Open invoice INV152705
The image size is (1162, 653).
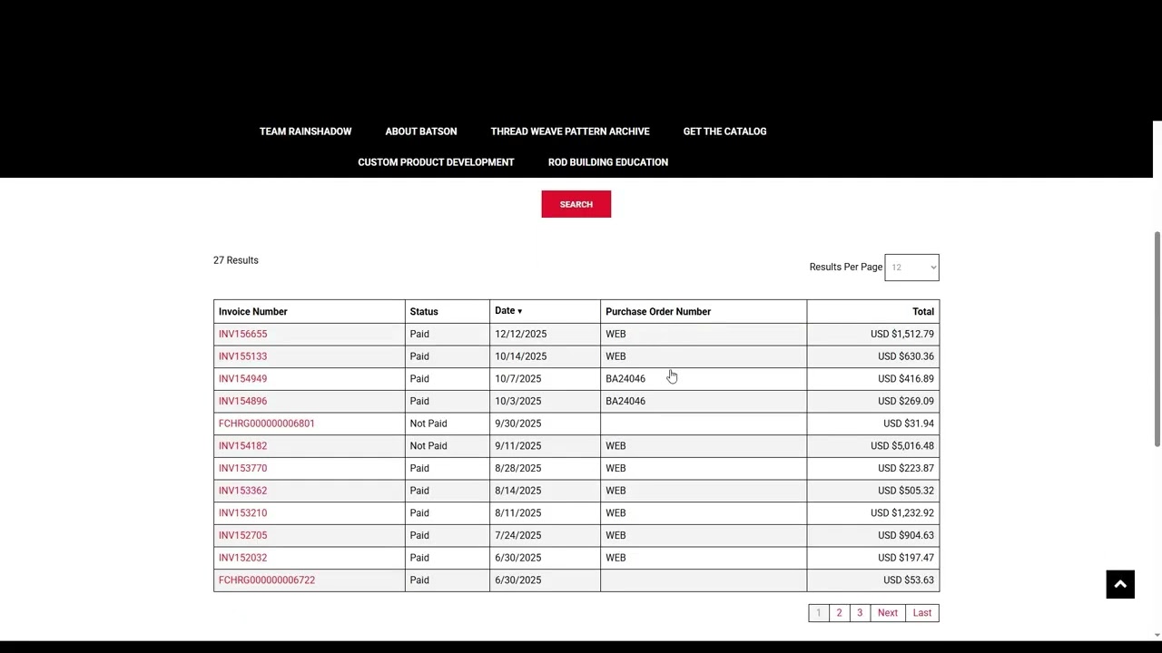pos(242,535)
